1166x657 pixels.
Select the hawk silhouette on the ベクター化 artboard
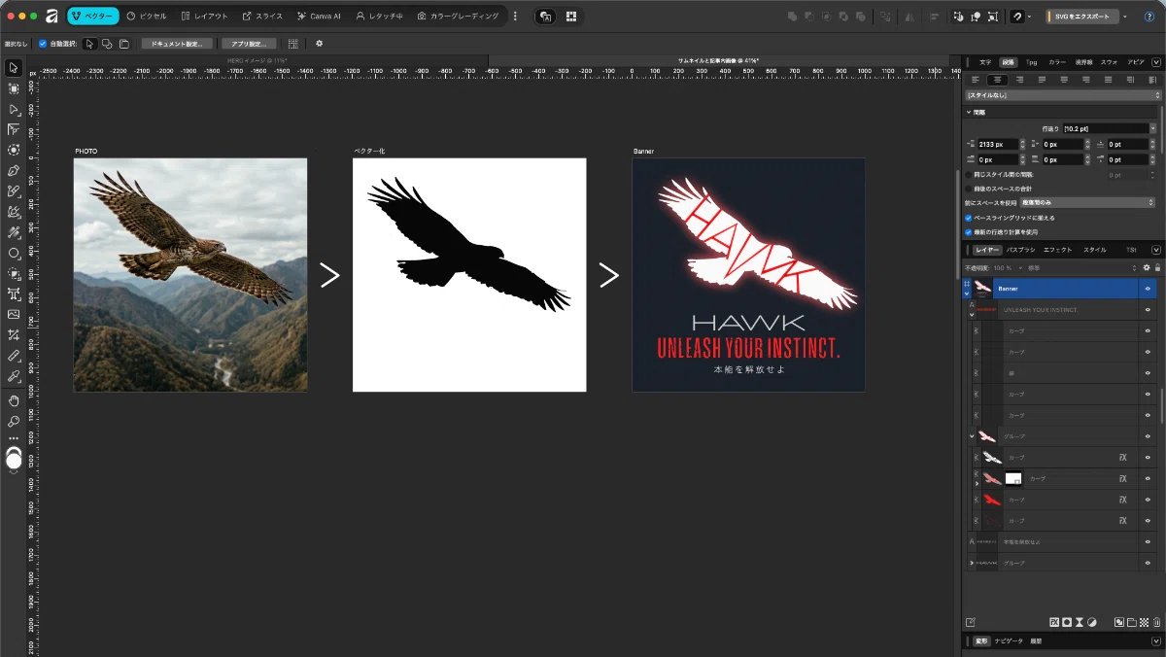pyautogui.click(x=469, y=247)
